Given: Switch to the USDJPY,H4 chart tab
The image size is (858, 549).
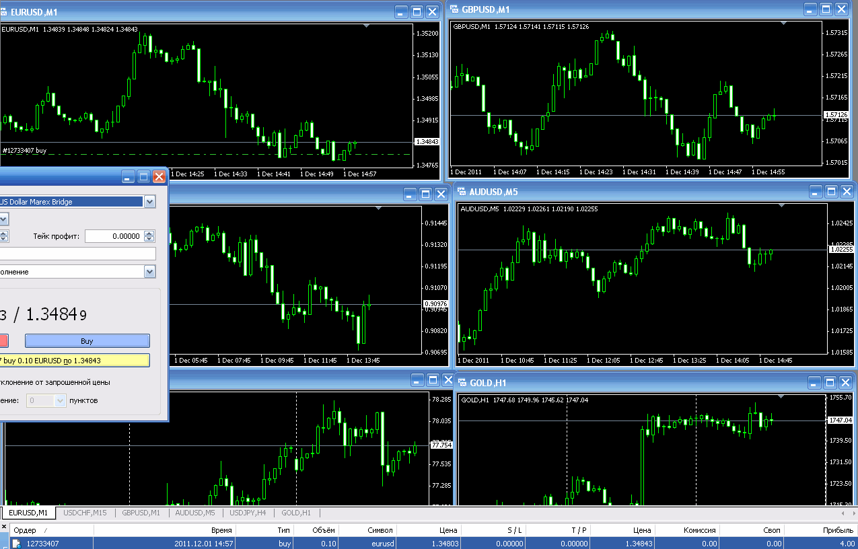Looking at the screenshot, I should (248, 513).
